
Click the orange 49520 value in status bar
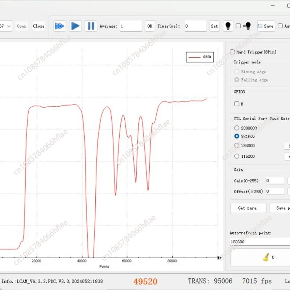pyautogui.click(x=145, y=282)
